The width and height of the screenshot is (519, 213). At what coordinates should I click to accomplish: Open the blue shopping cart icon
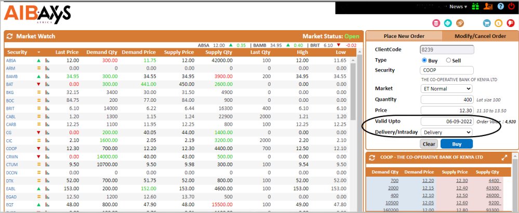point(486,23)
